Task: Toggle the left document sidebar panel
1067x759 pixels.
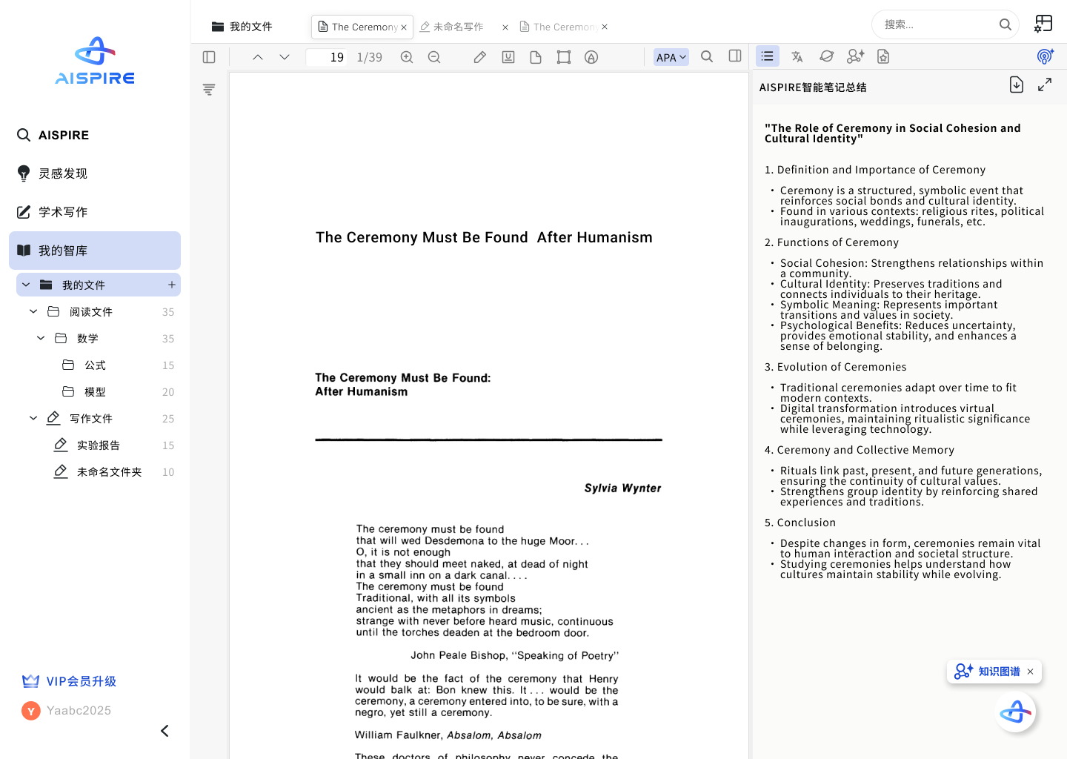Action: pos(209,57)
